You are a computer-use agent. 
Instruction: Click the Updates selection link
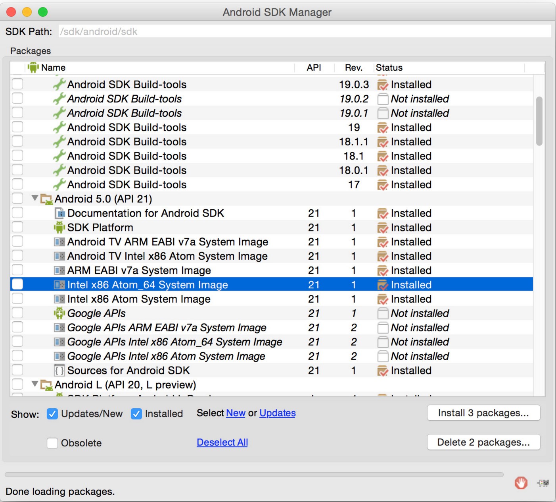click(x=278, y=413)
